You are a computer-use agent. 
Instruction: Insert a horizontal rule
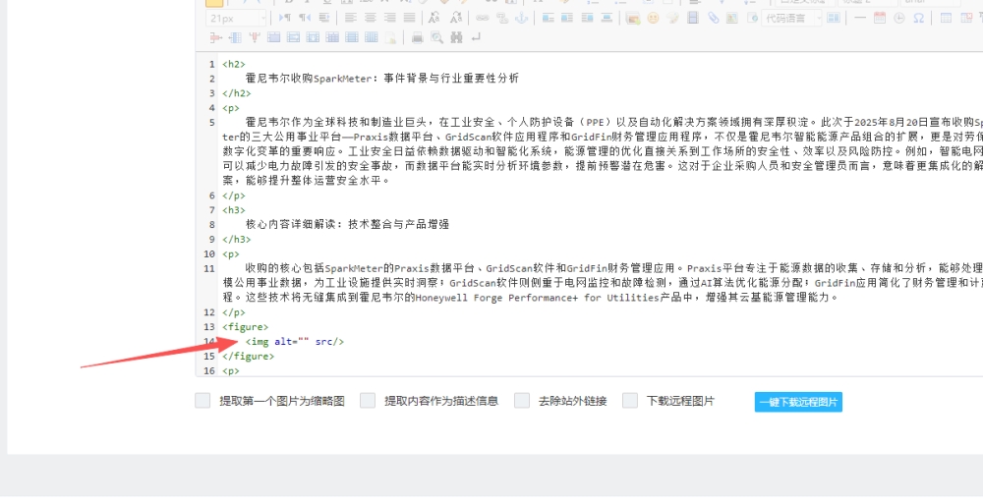pos(860,18)
